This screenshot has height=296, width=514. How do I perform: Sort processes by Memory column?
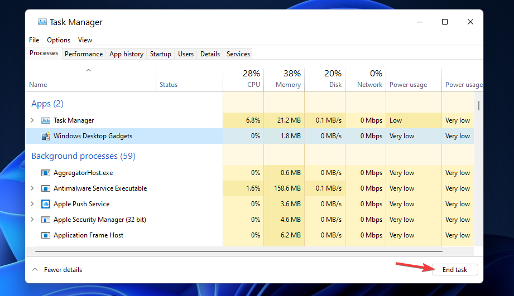click(284, 80)
